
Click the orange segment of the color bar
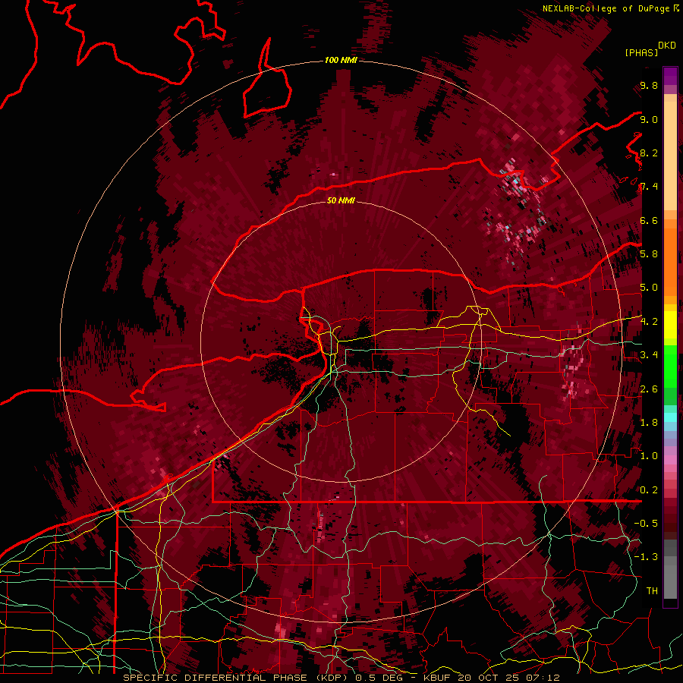coord(670,261)
